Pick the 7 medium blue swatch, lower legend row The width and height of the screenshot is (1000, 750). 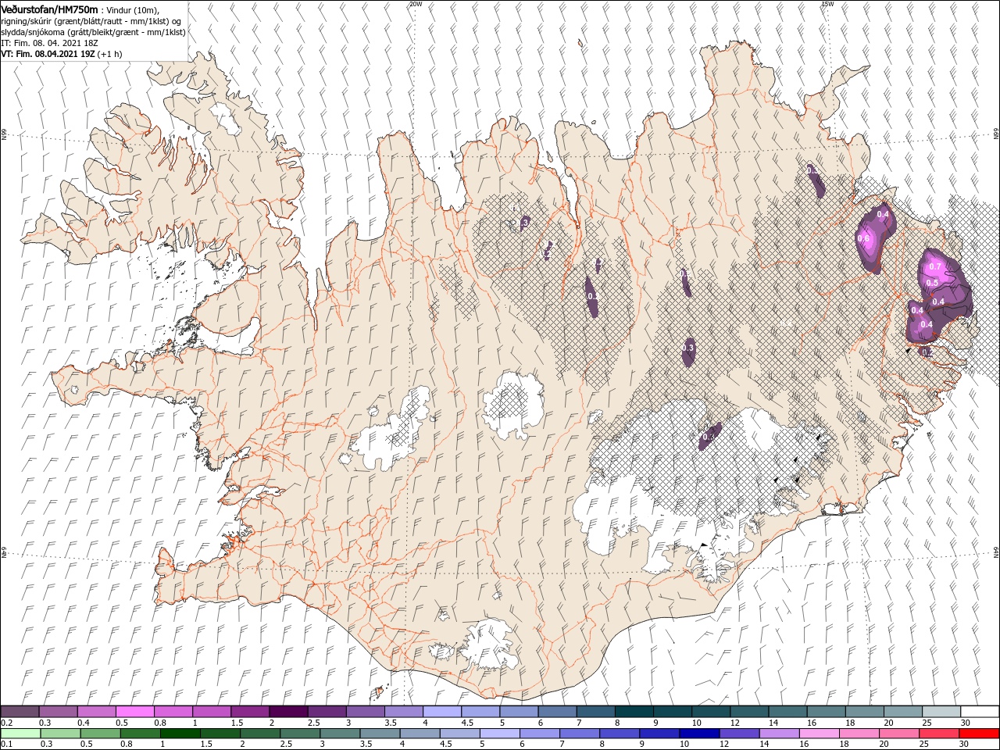click(579, 734)
